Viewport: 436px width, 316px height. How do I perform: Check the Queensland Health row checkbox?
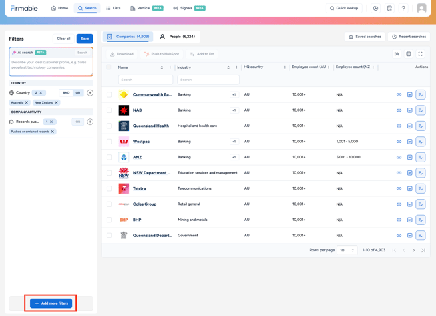[x=109, y=126]
